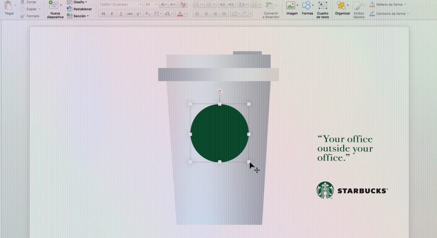This screenshot has height=238, width=437.
Task: Click the Pegar (paste) clipboard icon
Action: click(8, 6)
